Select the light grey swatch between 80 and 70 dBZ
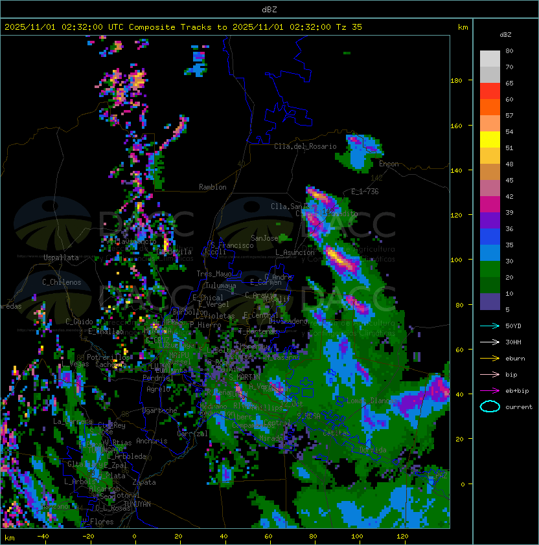 (490, 59)
